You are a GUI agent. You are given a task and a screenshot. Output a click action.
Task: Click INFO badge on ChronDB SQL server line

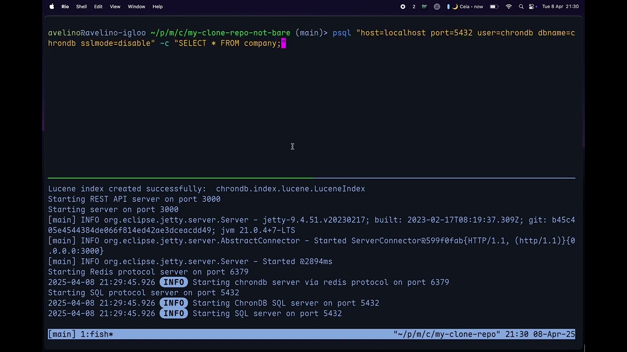tap(174, 303)
